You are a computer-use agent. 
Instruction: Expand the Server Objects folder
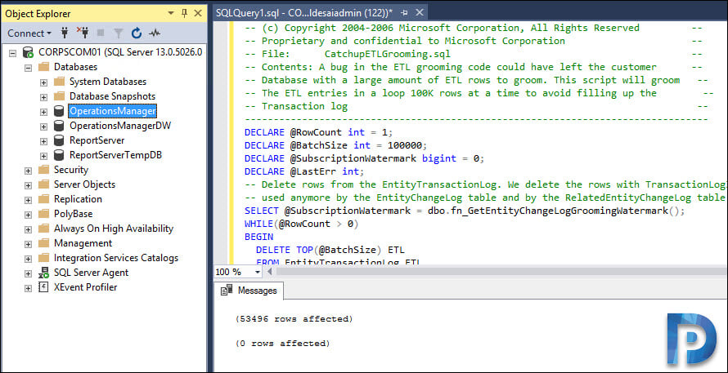29,185
